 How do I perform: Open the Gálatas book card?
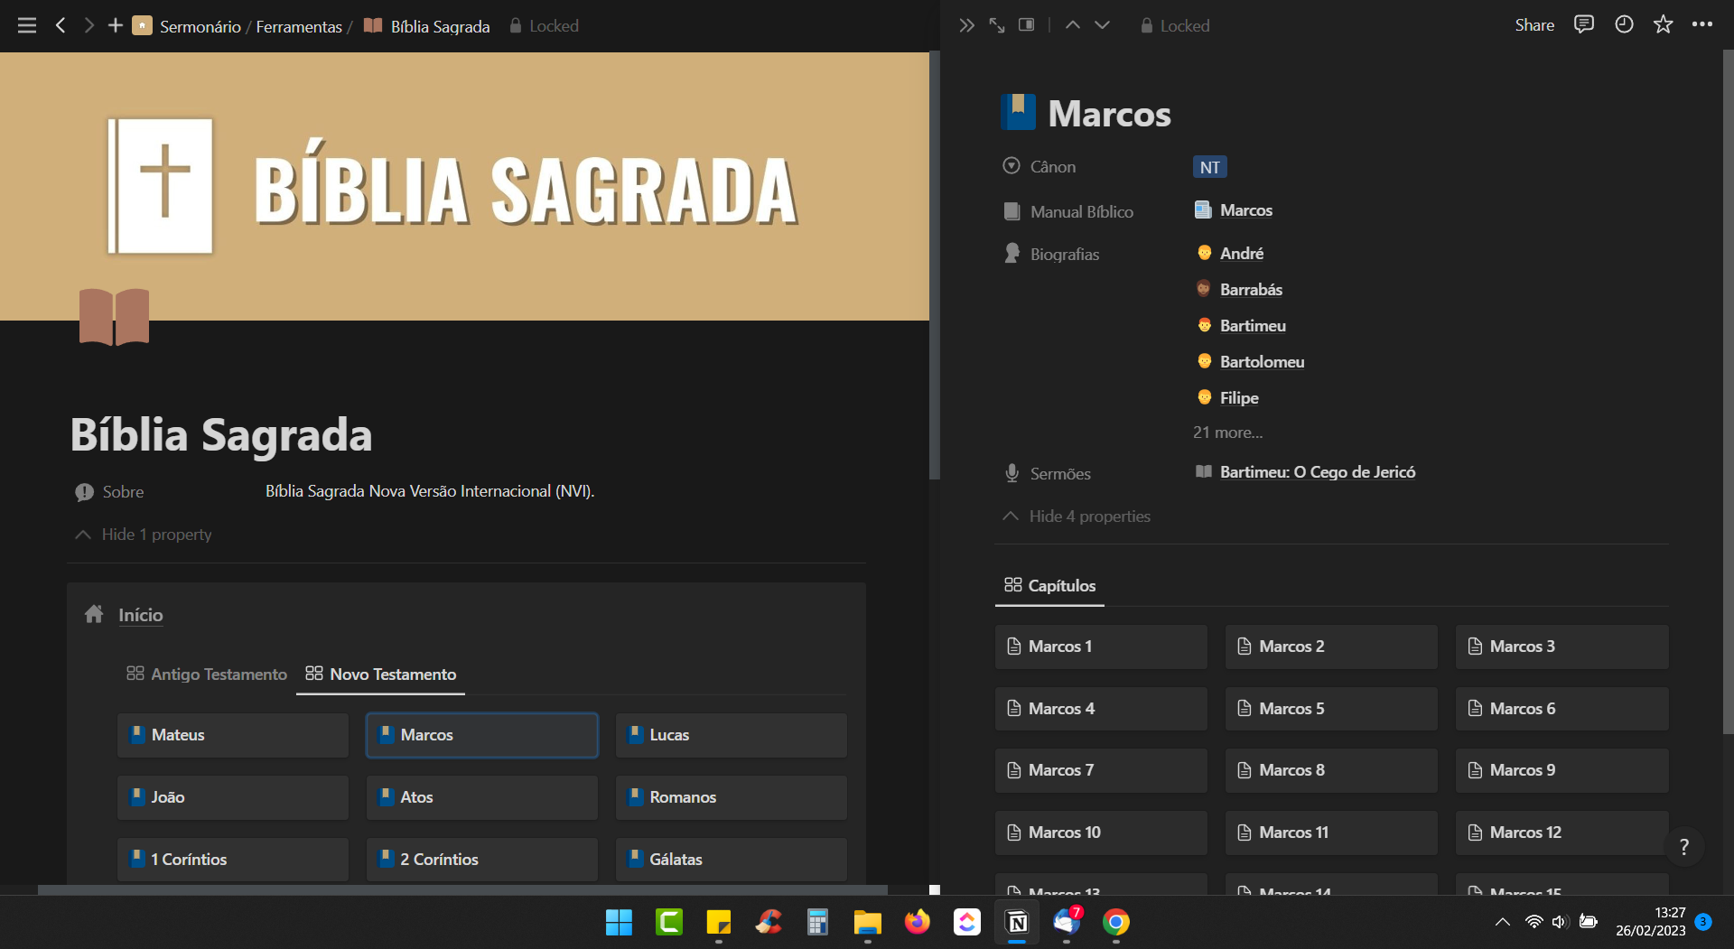[732, 860]
